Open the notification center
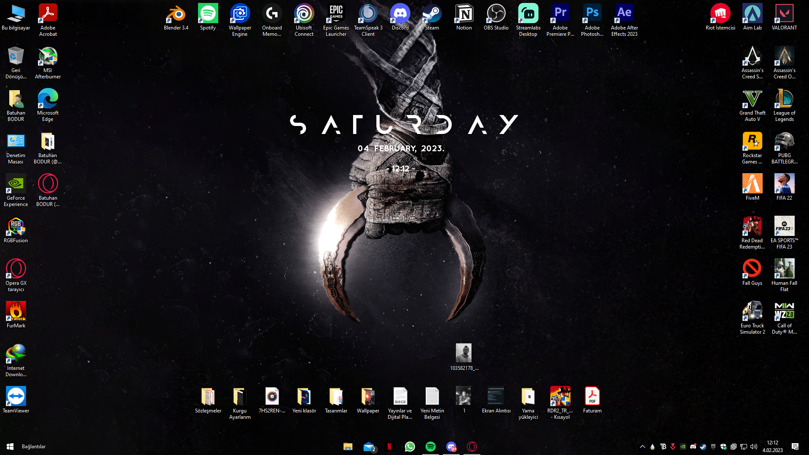This screenshot has height=455, width=809. (x=795, y=447)
